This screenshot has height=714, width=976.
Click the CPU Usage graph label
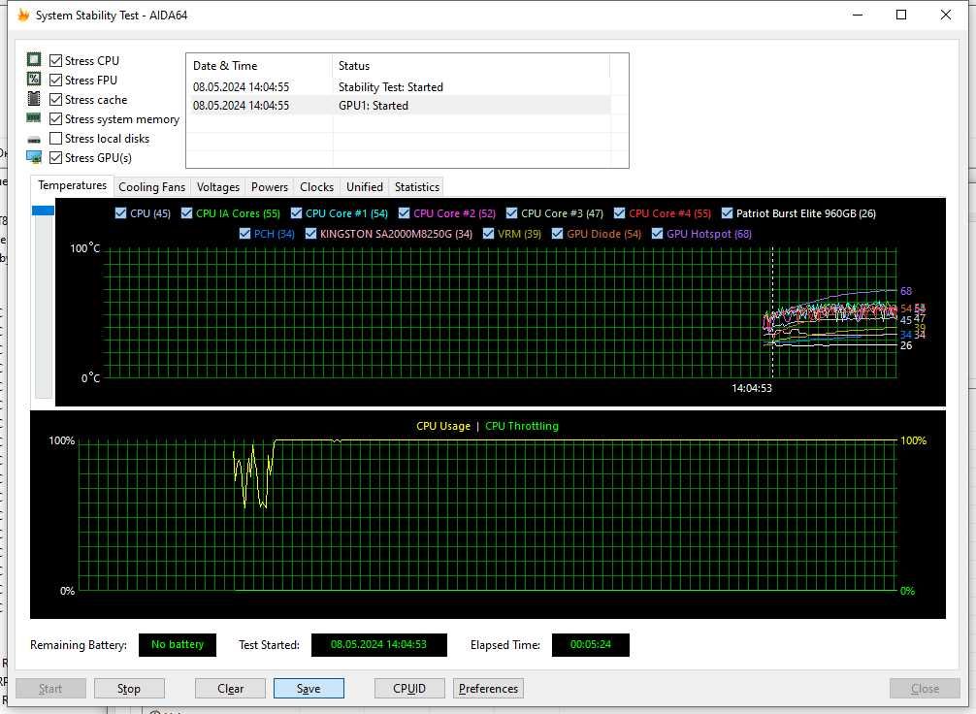click(x=443, y=426)
